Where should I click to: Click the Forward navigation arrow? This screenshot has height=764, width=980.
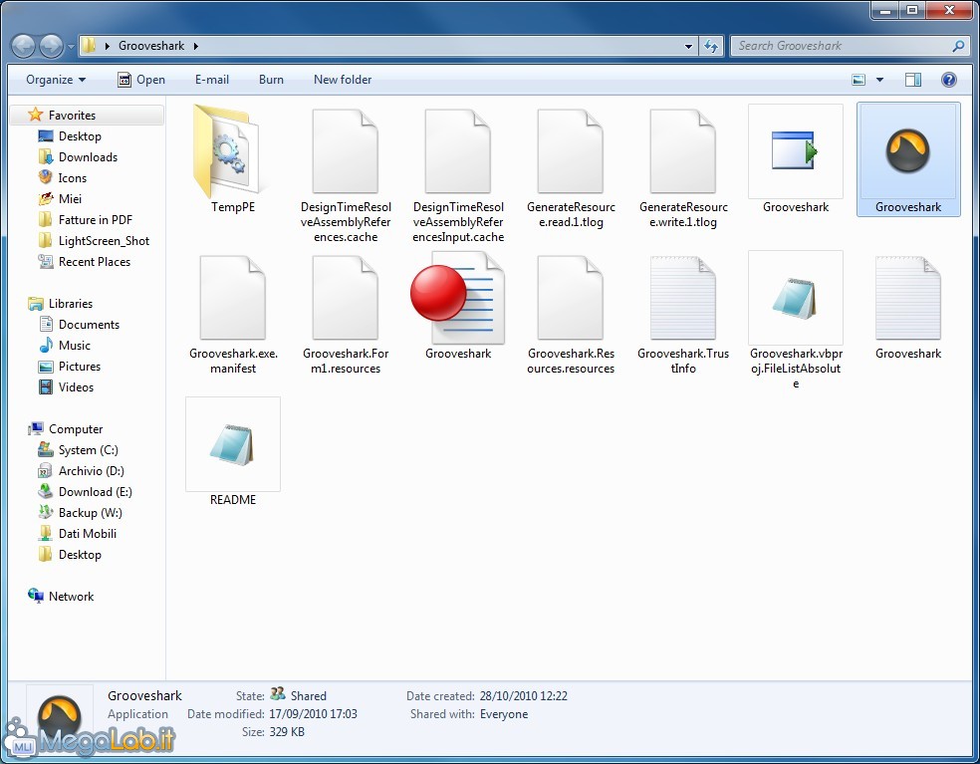pos(51,46)
